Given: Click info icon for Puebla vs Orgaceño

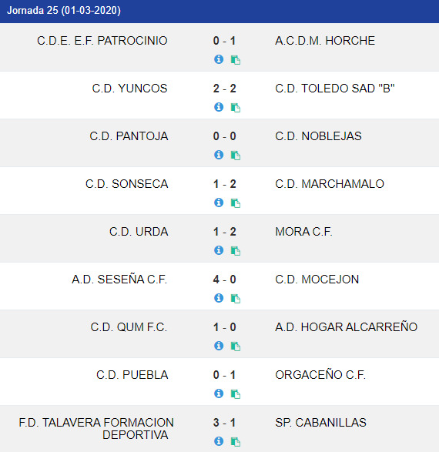Looking at the screenshot, I should (x=219, y=393).
